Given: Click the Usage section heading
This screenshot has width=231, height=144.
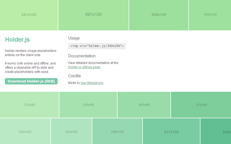Looking at the screenshot, I should point(74,38).
